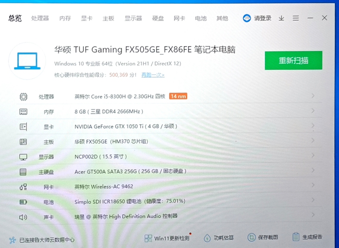
Task: Click the sound card speaker icon
Action: point(23,217)
